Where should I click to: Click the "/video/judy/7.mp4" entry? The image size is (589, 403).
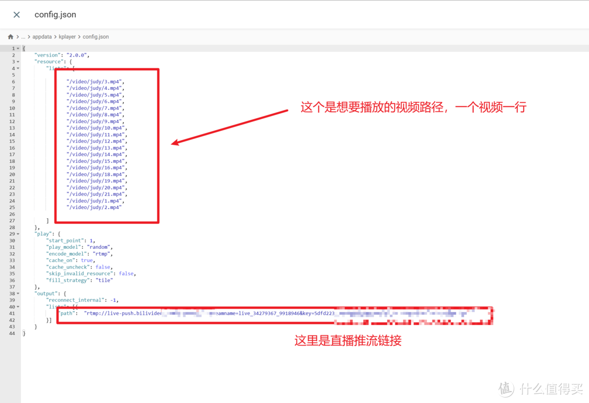pos(95,108)
